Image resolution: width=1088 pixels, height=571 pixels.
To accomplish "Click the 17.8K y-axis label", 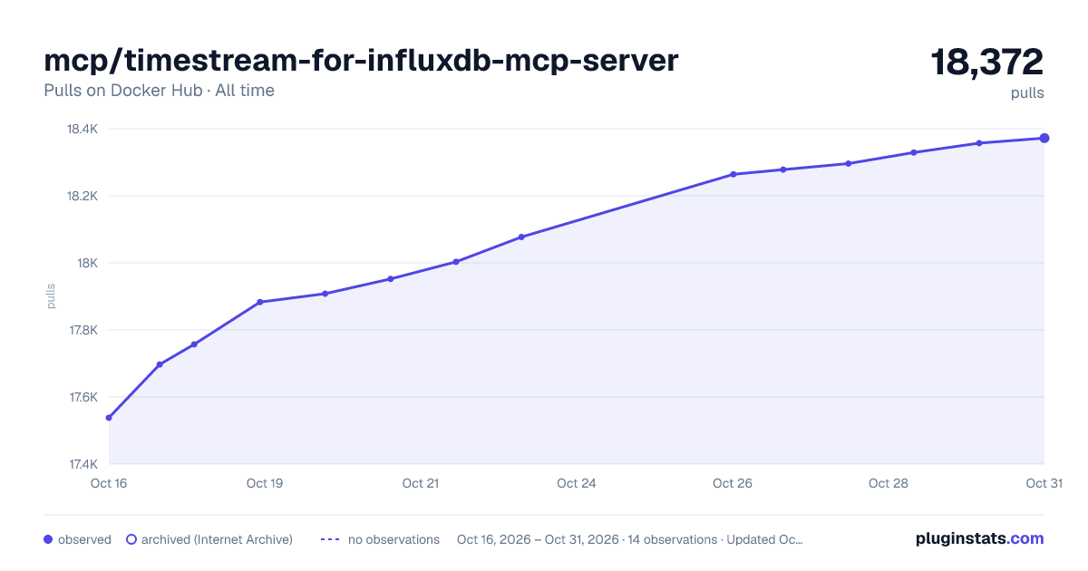I will point(83,330).
